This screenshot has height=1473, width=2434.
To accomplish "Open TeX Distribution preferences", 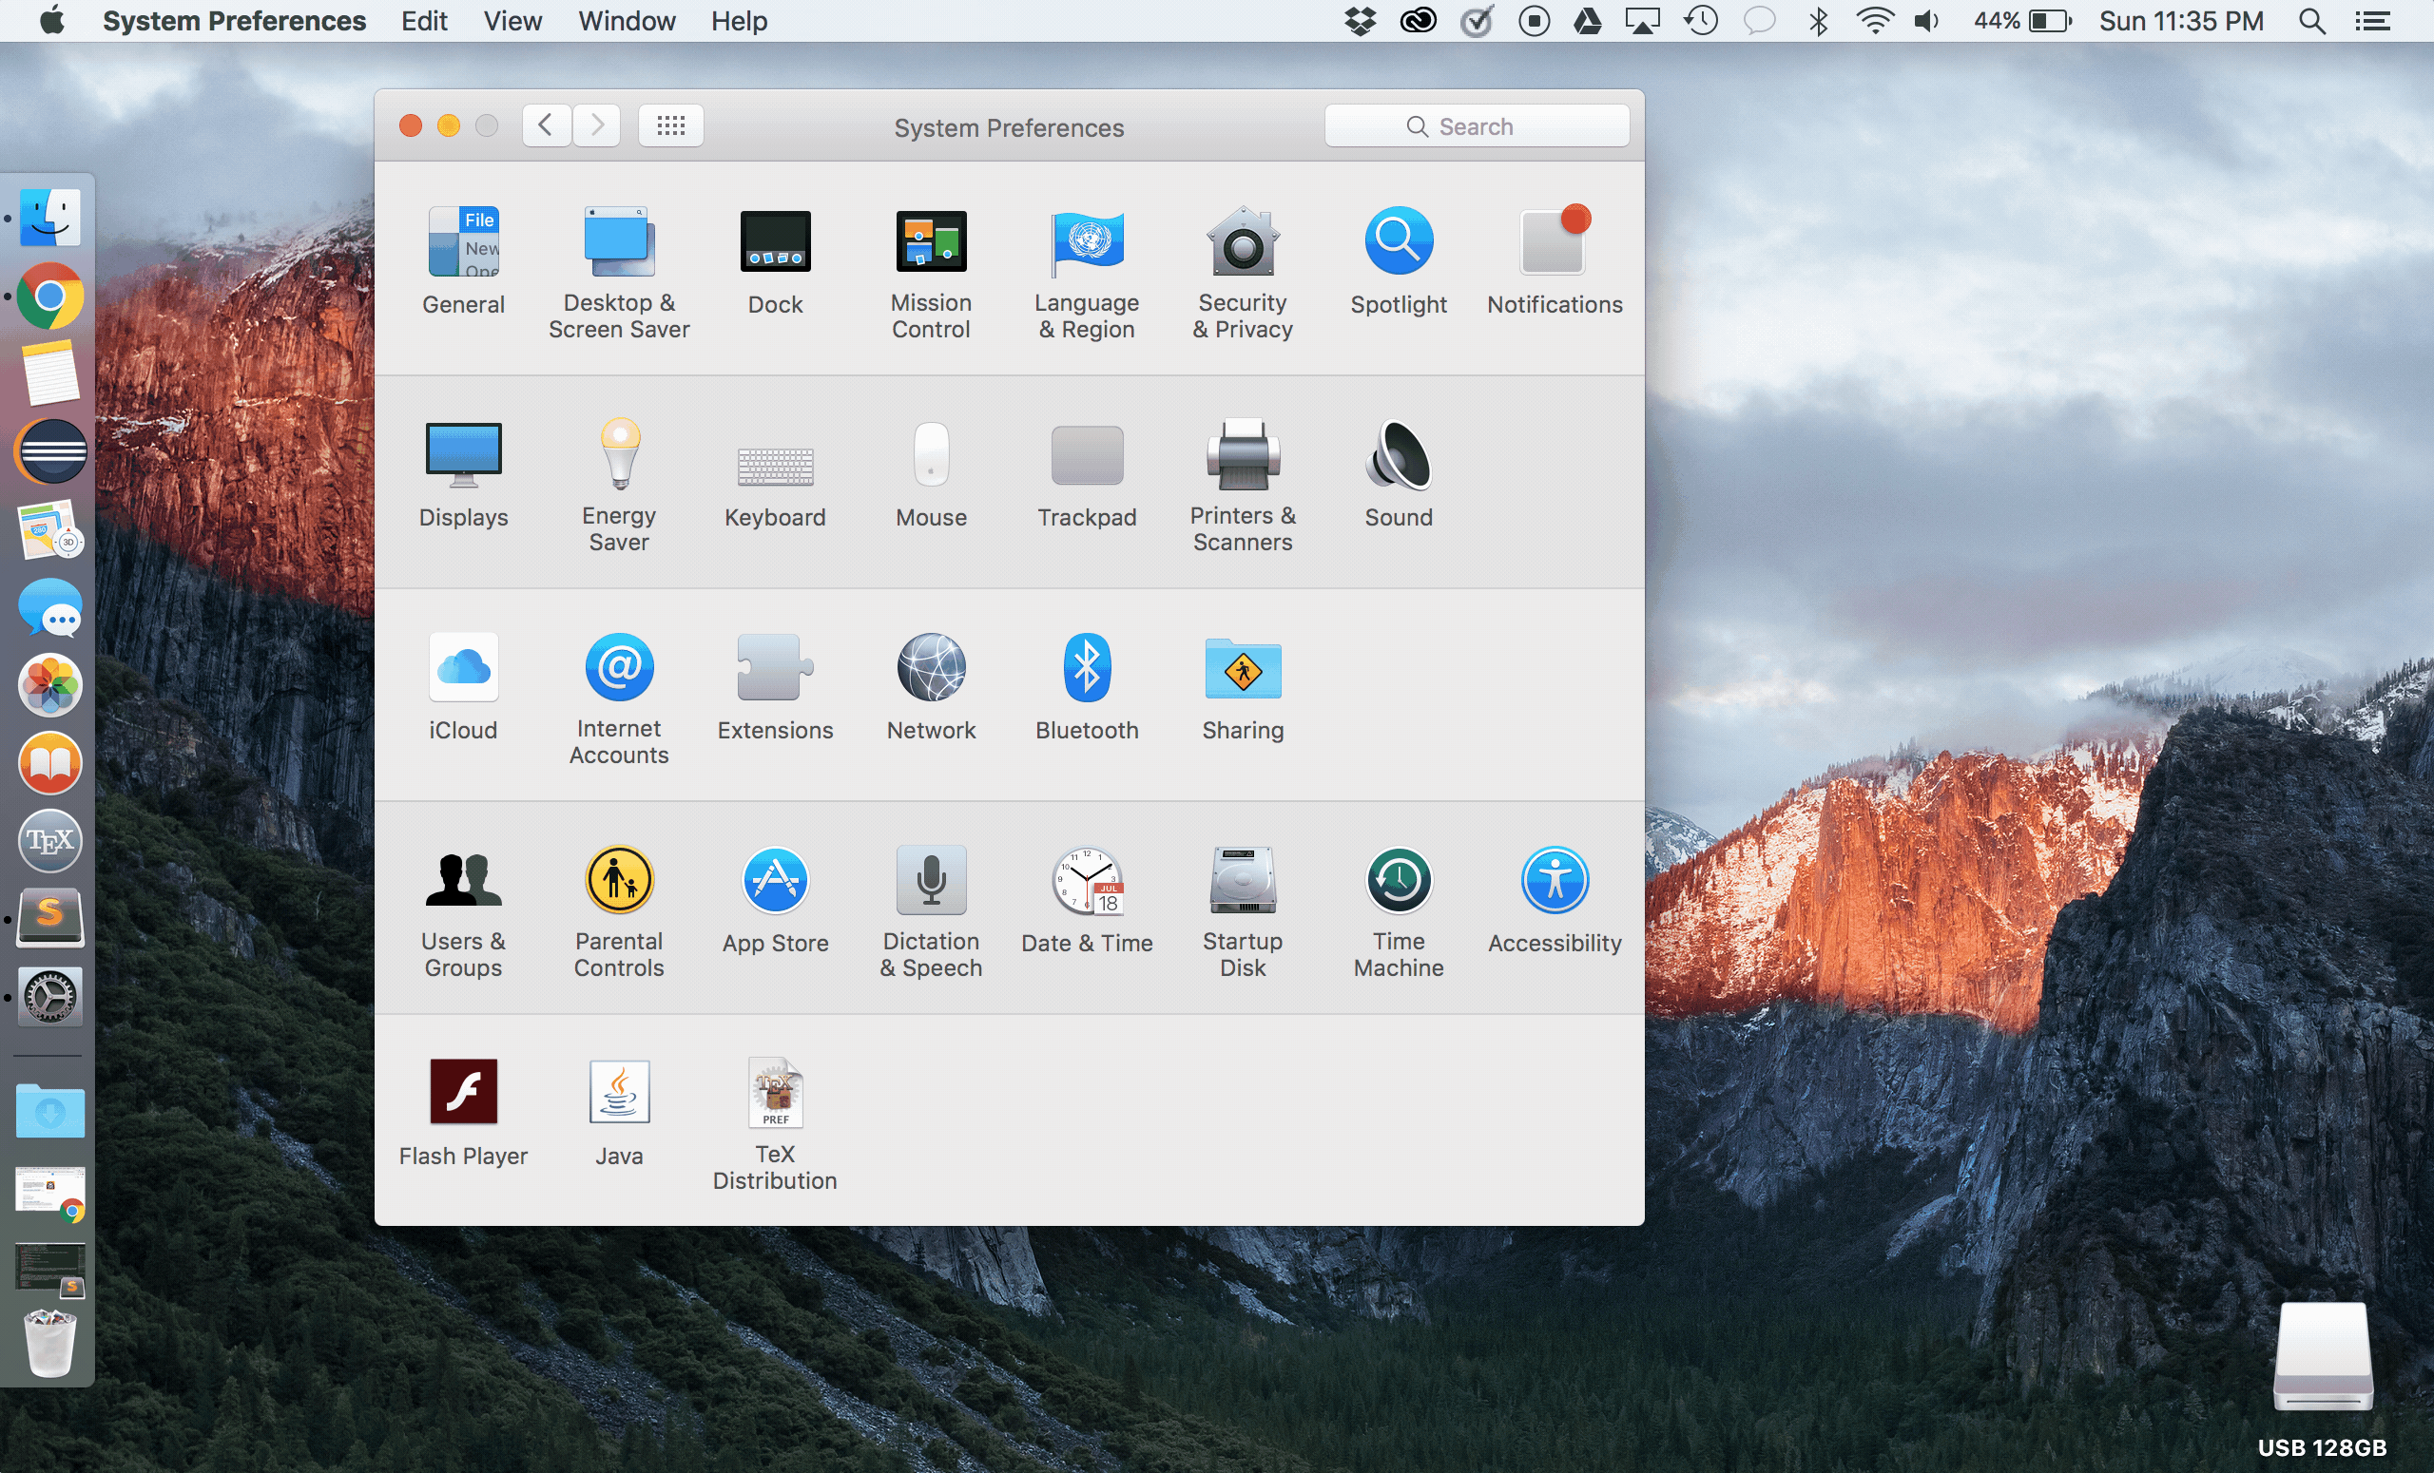I will pyautogui.click(x=776, y=1124).
